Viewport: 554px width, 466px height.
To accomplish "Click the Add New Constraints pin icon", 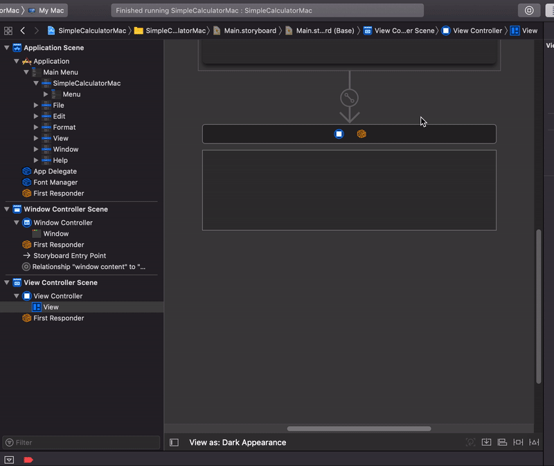I will pos(517,442).
